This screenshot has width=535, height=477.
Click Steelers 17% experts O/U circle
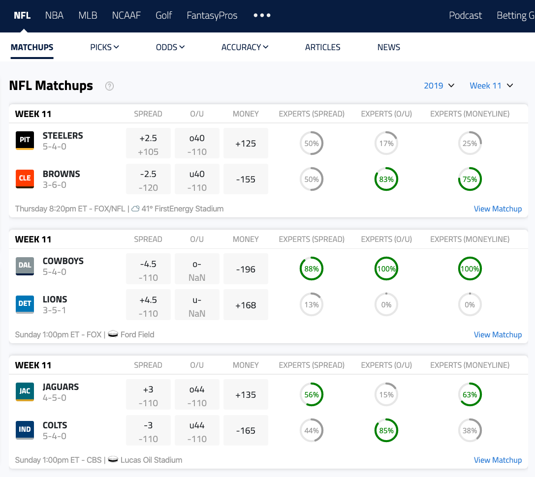click(386, 143)
